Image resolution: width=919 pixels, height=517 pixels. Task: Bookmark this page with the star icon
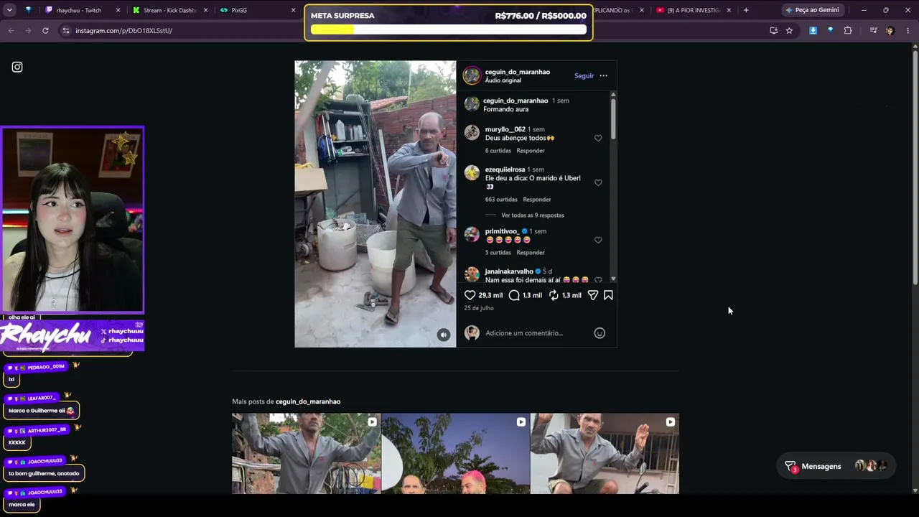pos(789,31)
